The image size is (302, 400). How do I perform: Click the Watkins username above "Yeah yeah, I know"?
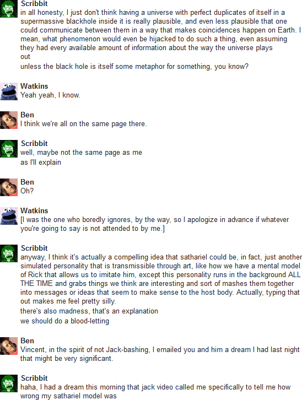pyautogui.click(x=34, y=86)
